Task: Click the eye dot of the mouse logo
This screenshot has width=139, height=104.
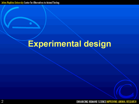Action: (x=31, y=24)
